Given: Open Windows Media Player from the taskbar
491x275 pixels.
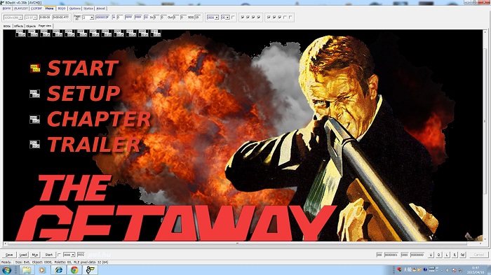Looking at the screenshot, I should click(42, 269).
